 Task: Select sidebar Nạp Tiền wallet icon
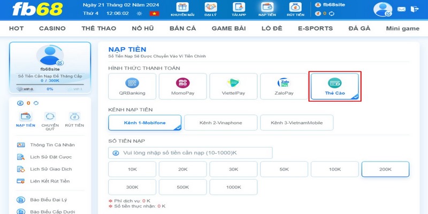25,117
